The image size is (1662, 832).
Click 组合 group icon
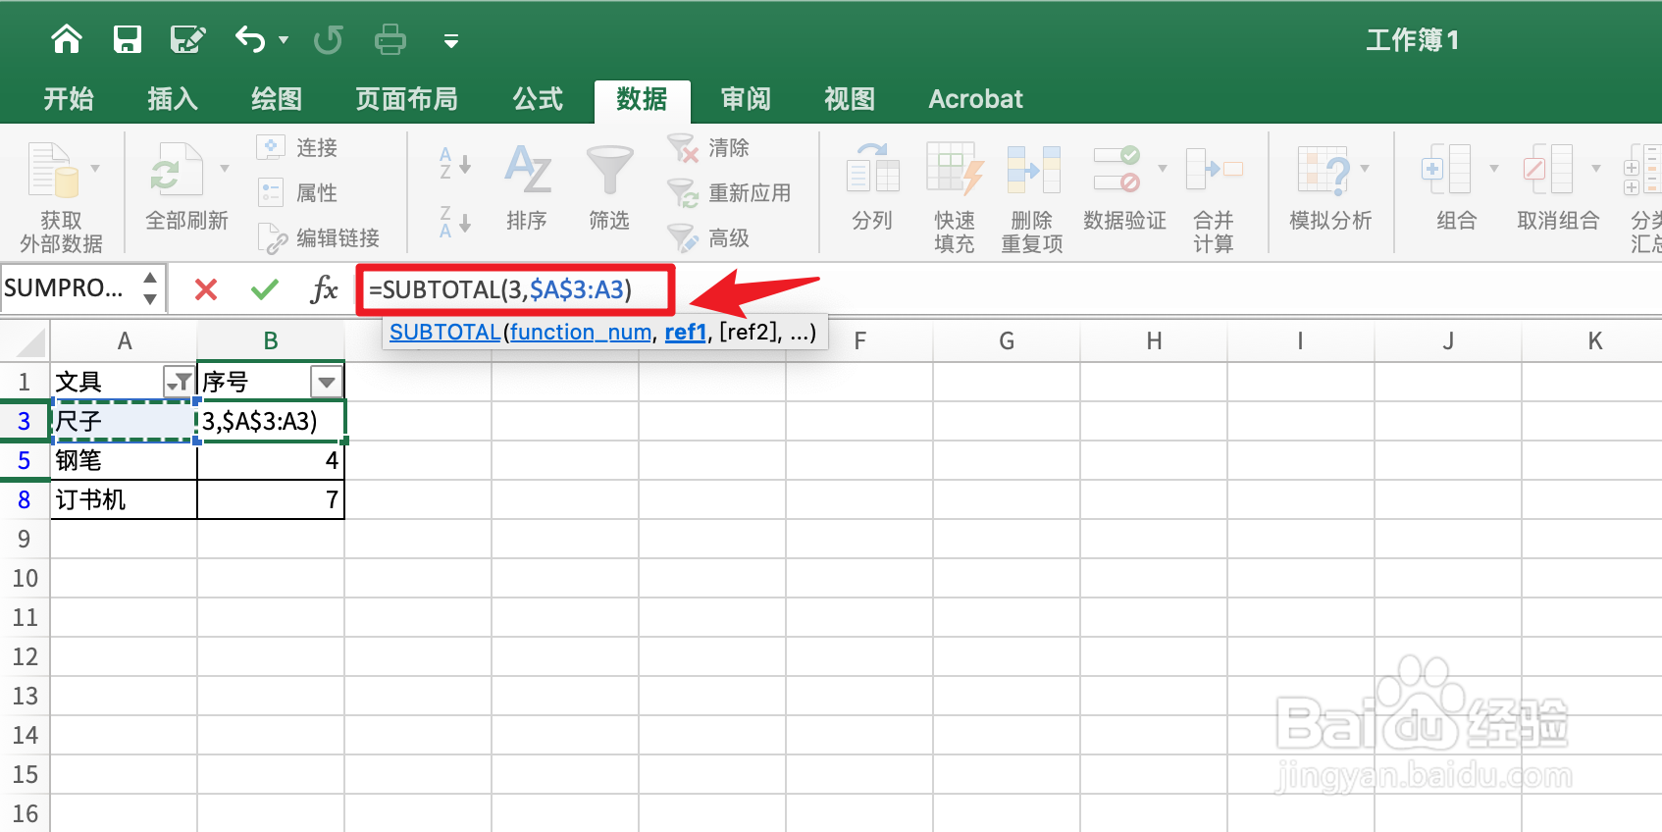pyautogui.click(x=1447, y=169)
